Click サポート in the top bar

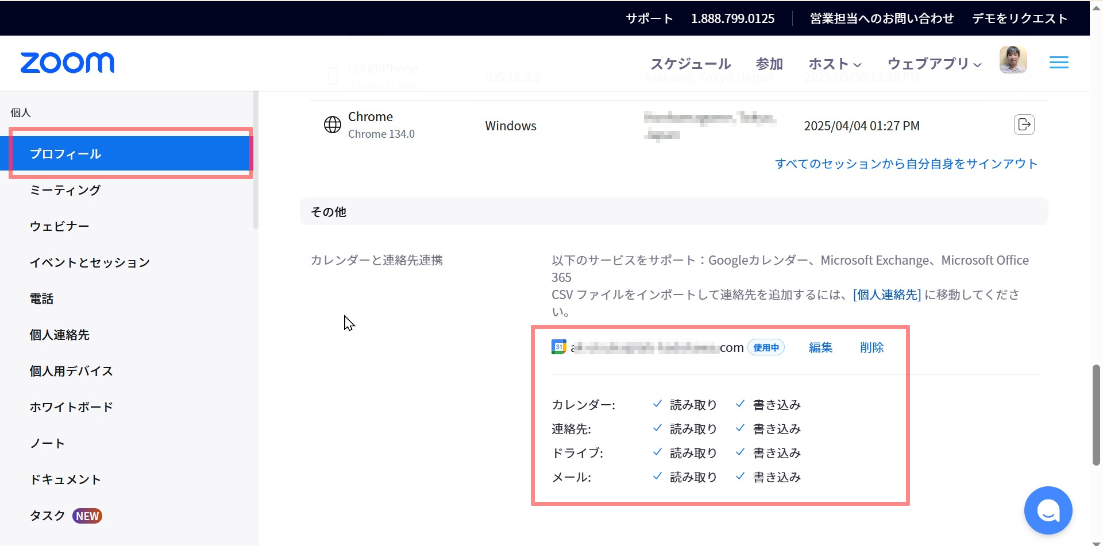click(649, 18)
